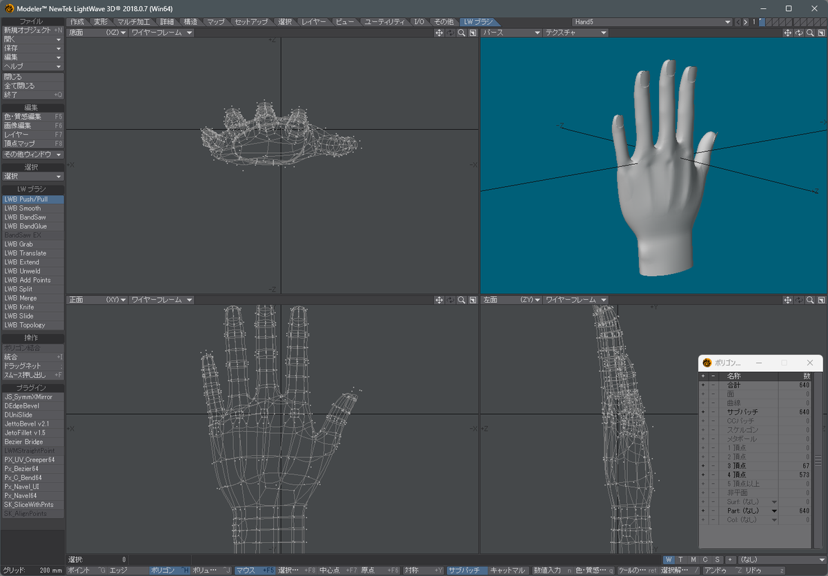The height and width of the screenshot is (576, 828).
Task: Open the Hand5 object dropdown
Action: (652, 22)
